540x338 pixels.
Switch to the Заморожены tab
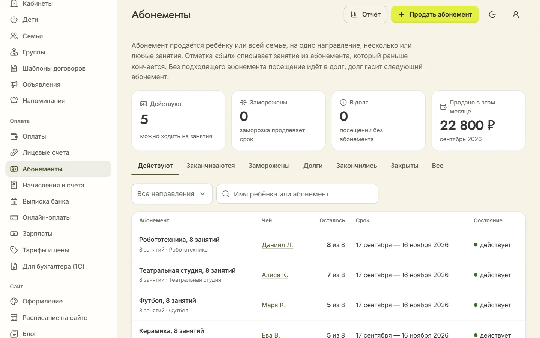[269, 166]
